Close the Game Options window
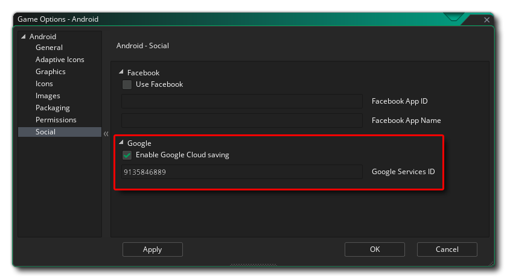The height and width of the screenshot is (279, 507). 486,20
